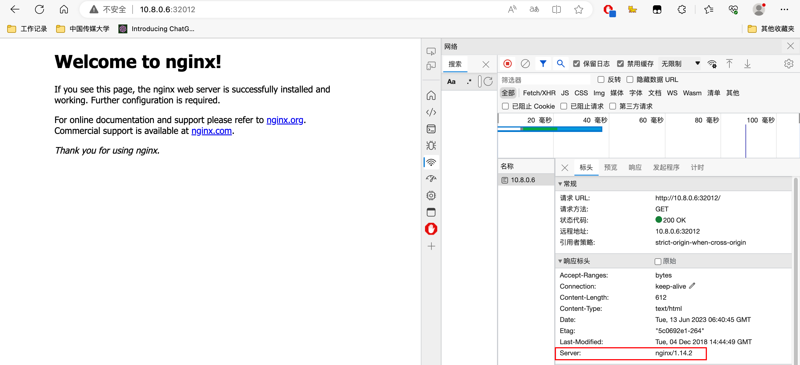The image size is (800, 365).
Task: Check the 原始 raw headers checkbox
Action: 658,261
